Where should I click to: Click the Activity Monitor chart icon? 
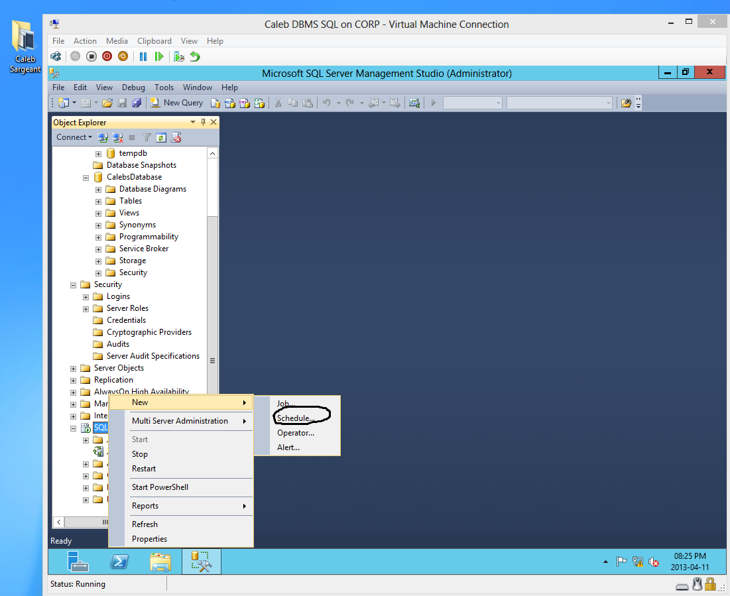pyautogui.click(x=414, y=103)
